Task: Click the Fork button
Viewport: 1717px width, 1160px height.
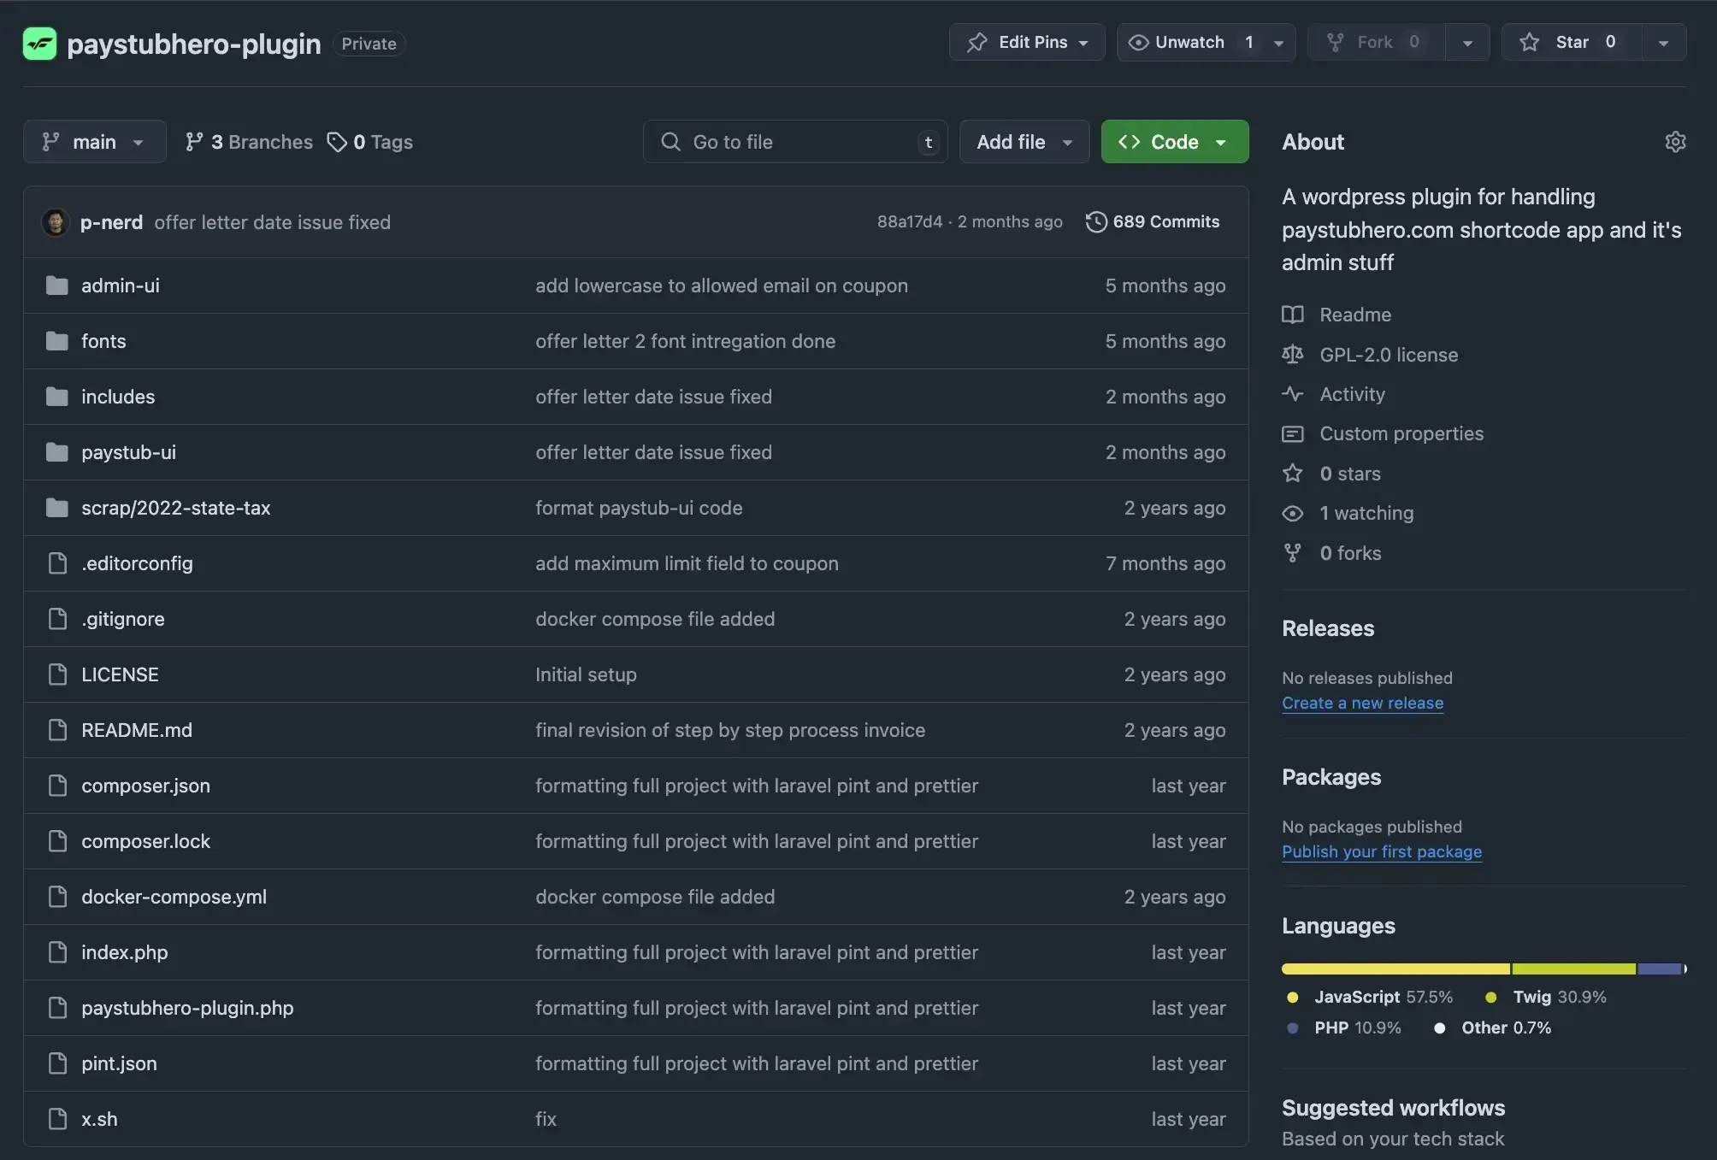Action: click(x=1376, y=42)
